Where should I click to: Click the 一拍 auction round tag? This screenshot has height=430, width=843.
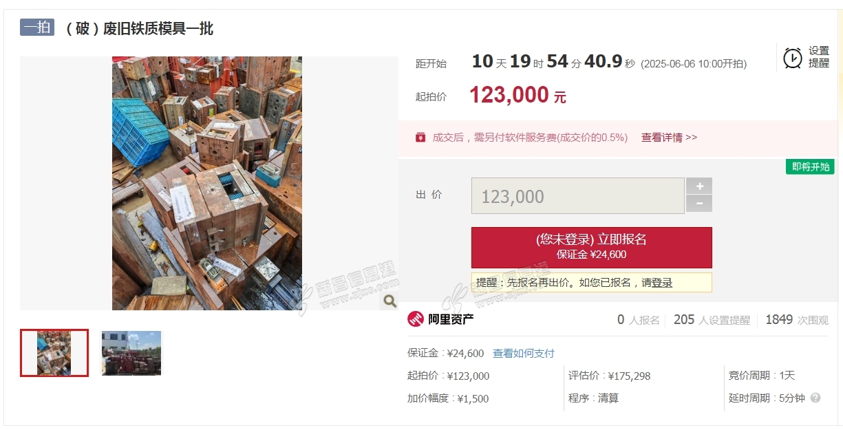pyautogui.click(x=37, y=28)
